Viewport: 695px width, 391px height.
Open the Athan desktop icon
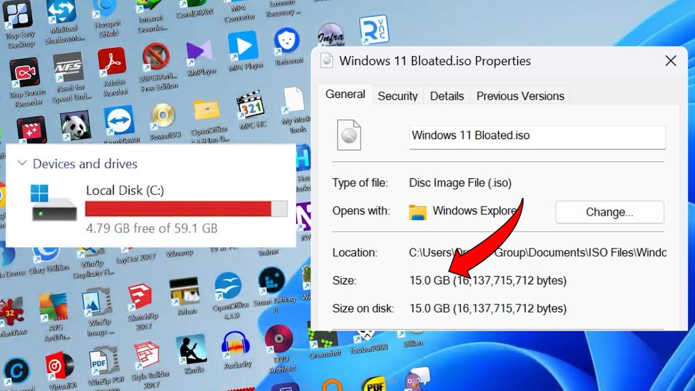(184, 292)
